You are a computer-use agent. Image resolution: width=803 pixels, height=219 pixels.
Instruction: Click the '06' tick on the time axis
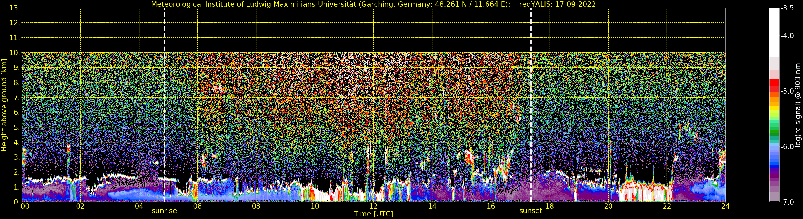point(198,206)
